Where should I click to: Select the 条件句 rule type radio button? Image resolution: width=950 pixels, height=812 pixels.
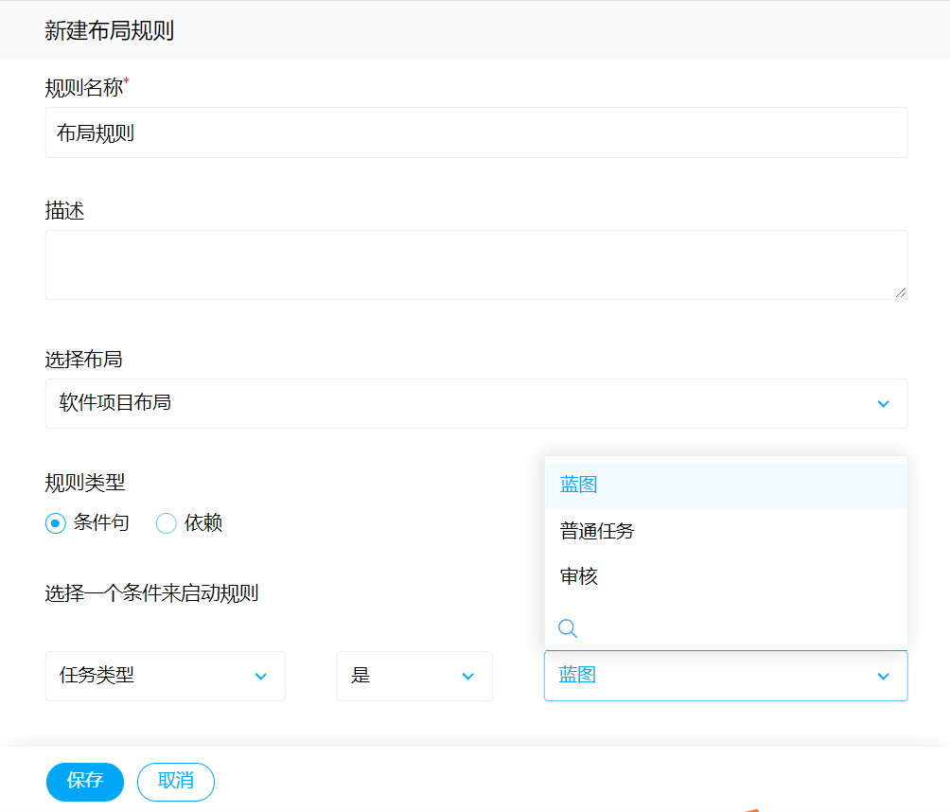pos(56,523)
